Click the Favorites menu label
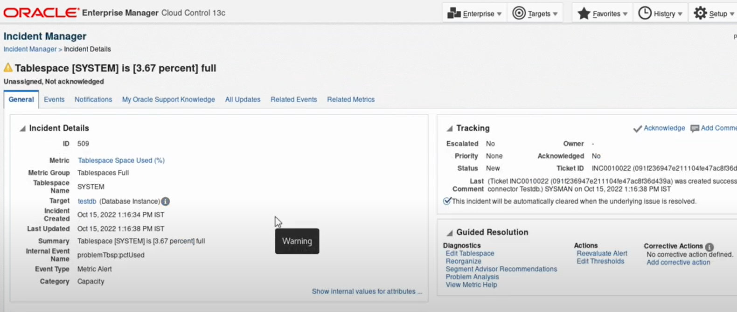 click(x=606, y=14)
